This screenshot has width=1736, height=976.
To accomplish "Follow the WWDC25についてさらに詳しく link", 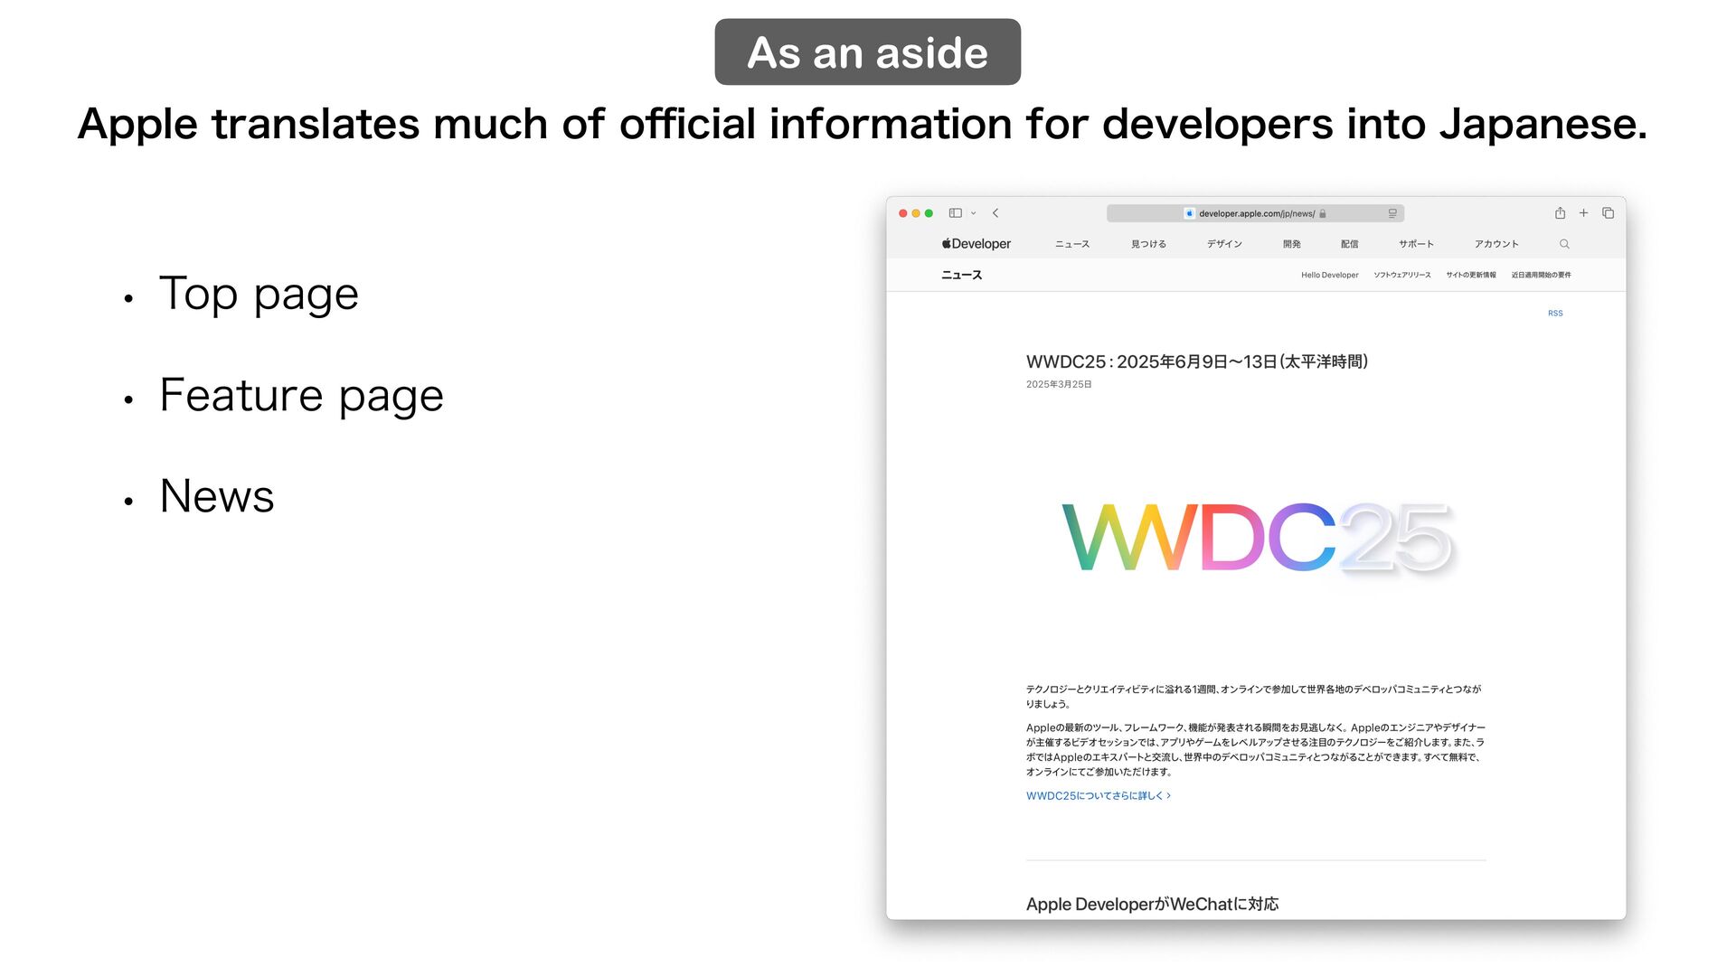I will point(1099,795).
